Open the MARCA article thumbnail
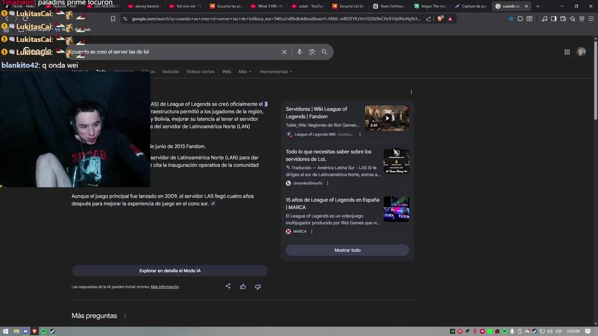598x336 pixels. [x=396, y=209]
